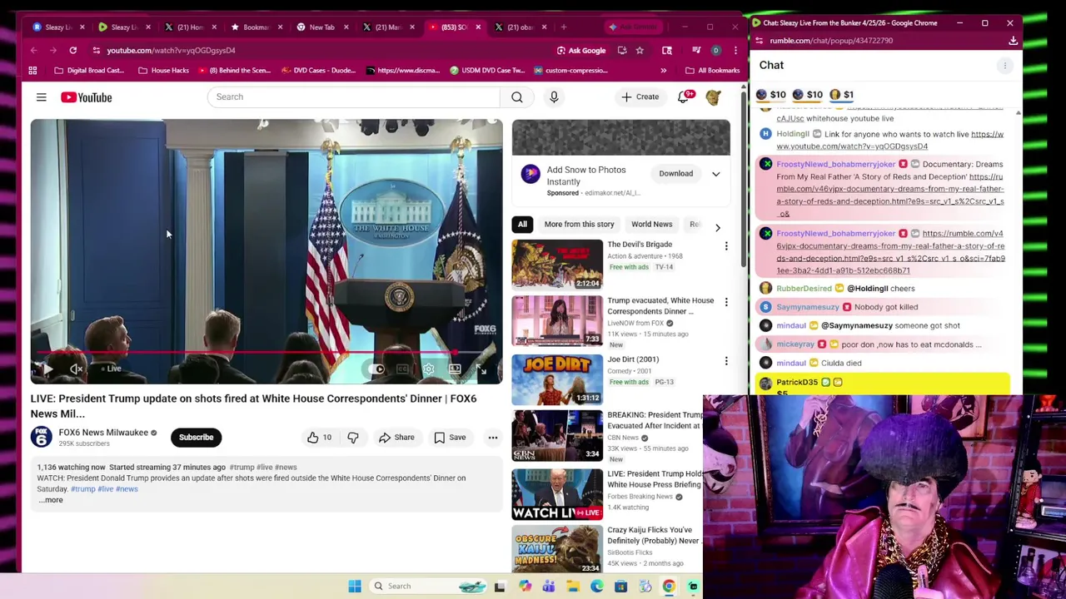Screen dimensions: 1066x599
Task: Open the Chrome apps grid in bookmarks bar
Action: 32,71
